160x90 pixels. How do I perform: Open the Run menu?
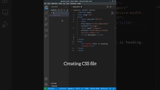(68, 3)
